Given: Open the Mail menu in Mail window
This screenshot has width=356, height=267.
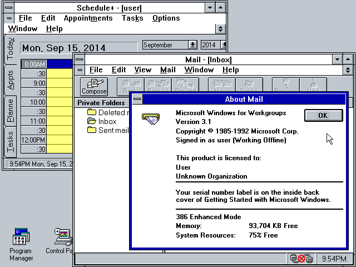Looking at the screenshot, I should [x=168, y=70].
